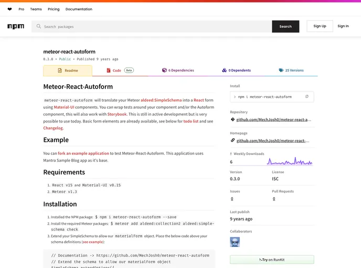Click the Installation heading
Image resolution: width=361 pixels, height=268 pixels.
coord(60,204)
